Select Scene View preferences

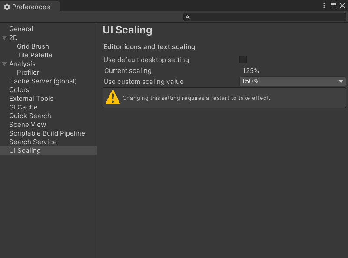pyautogui.click(x=27, y=125)
